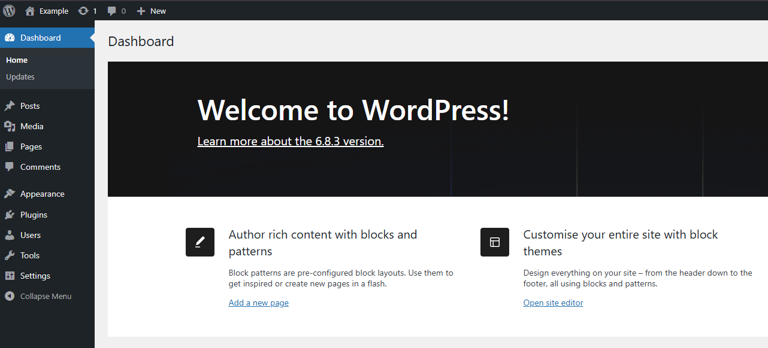
Task: Click the Posts pushpin icon
Action: [x=10, y=106]
